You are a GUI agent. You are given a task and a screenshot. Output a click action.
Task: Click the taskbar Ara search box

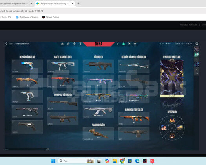(x=77, y=161)
